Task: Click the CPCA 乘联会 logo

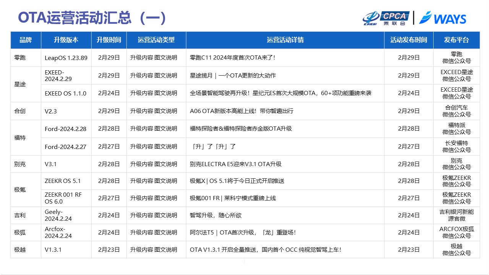Action: (385, 18)
